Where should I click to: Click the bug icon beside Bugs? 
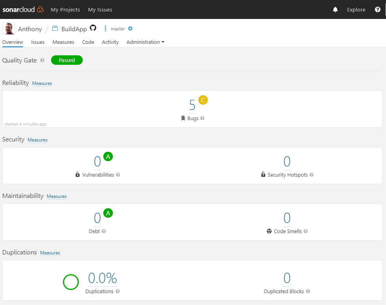click(x=183, y=118)
